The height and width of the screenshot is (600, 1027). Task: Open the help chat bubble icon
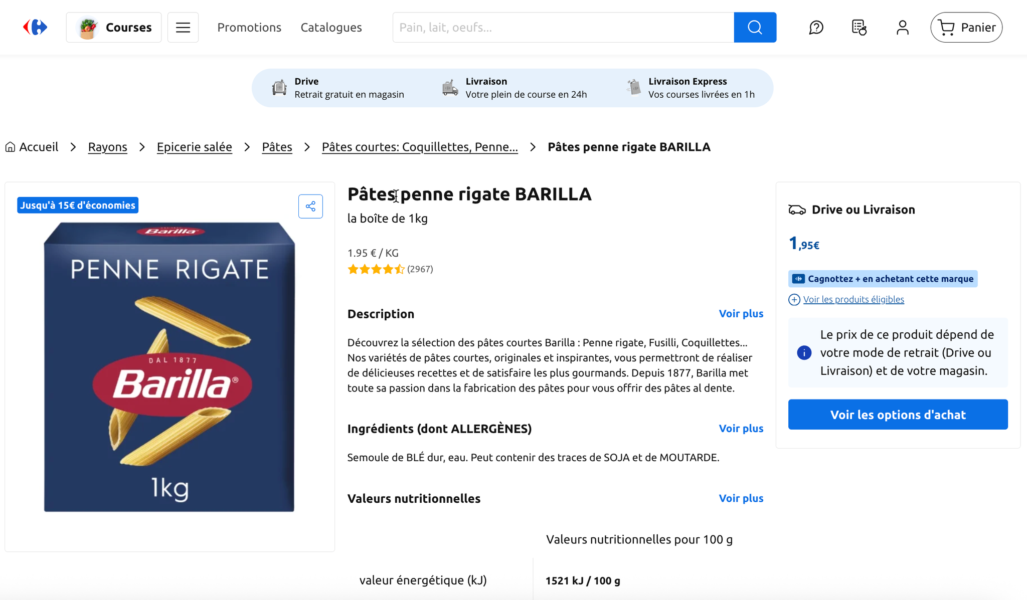[x=816, y=28]
